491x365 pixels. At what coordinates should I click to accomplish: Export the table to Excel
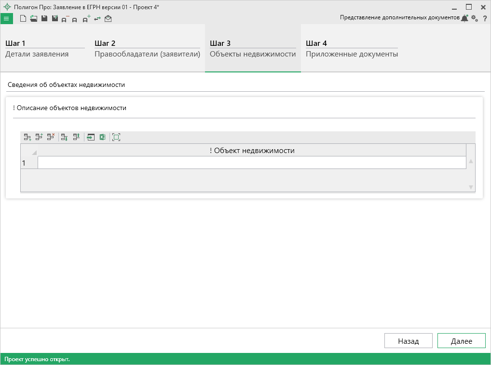point(102,137)
